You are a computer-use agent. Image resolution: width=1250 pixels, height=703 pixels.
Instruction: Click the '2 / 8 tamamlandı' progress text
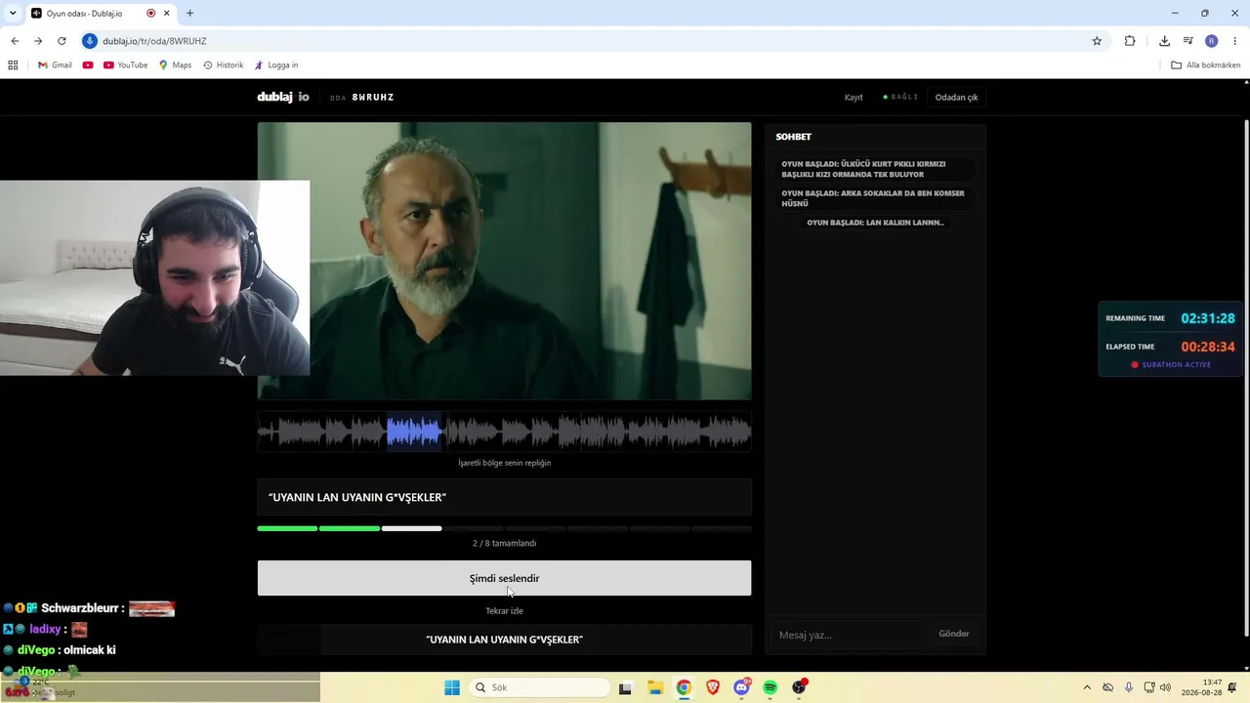pyautogui.click(x=504, y=543)
